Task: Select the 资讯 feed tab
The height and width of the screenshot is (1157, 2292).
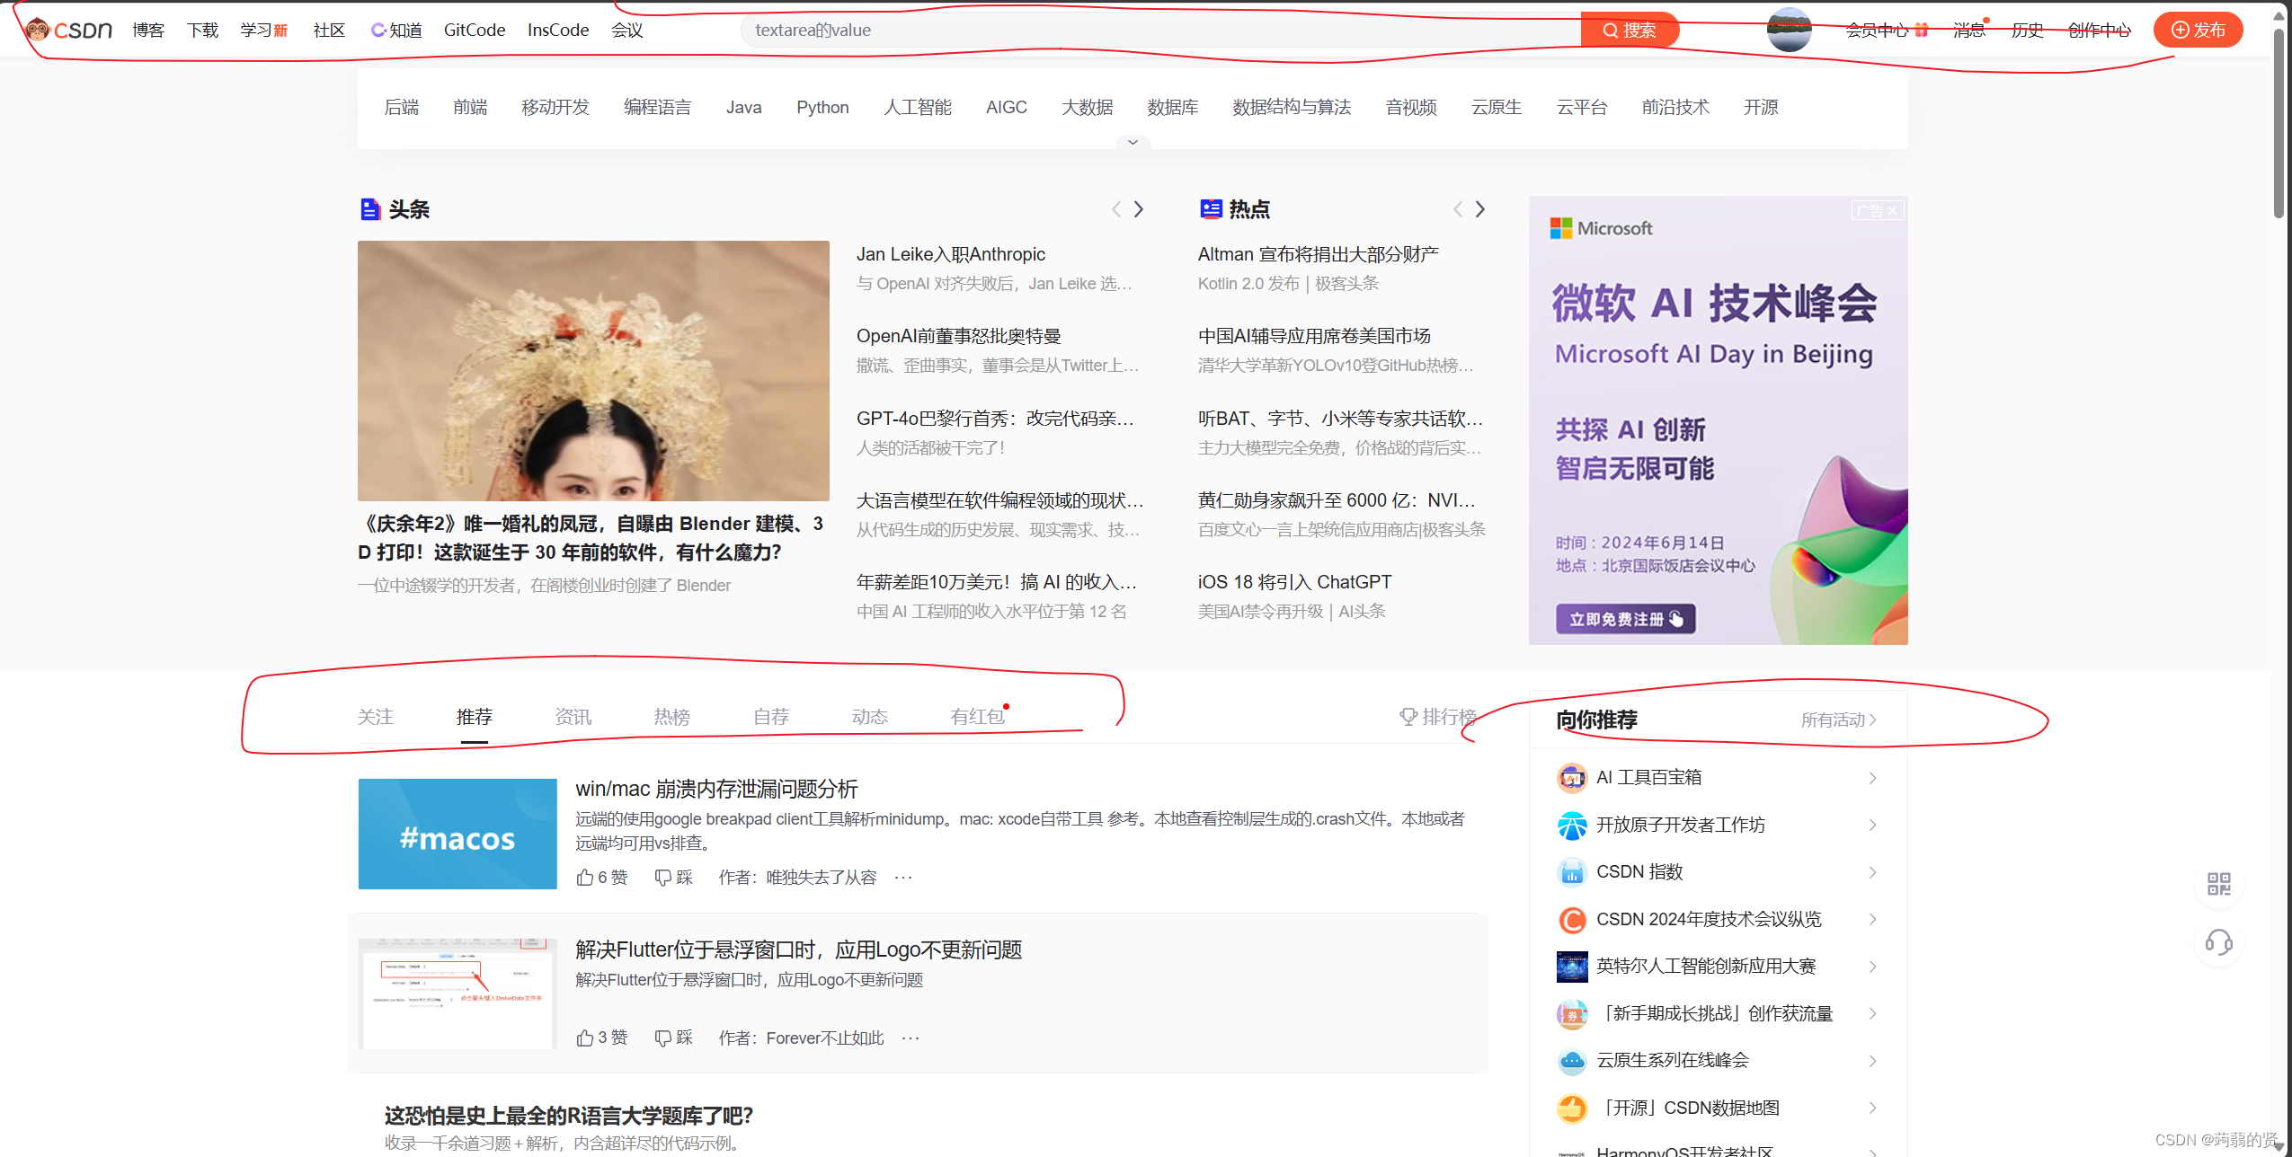Action: click(x=573, y=717)
